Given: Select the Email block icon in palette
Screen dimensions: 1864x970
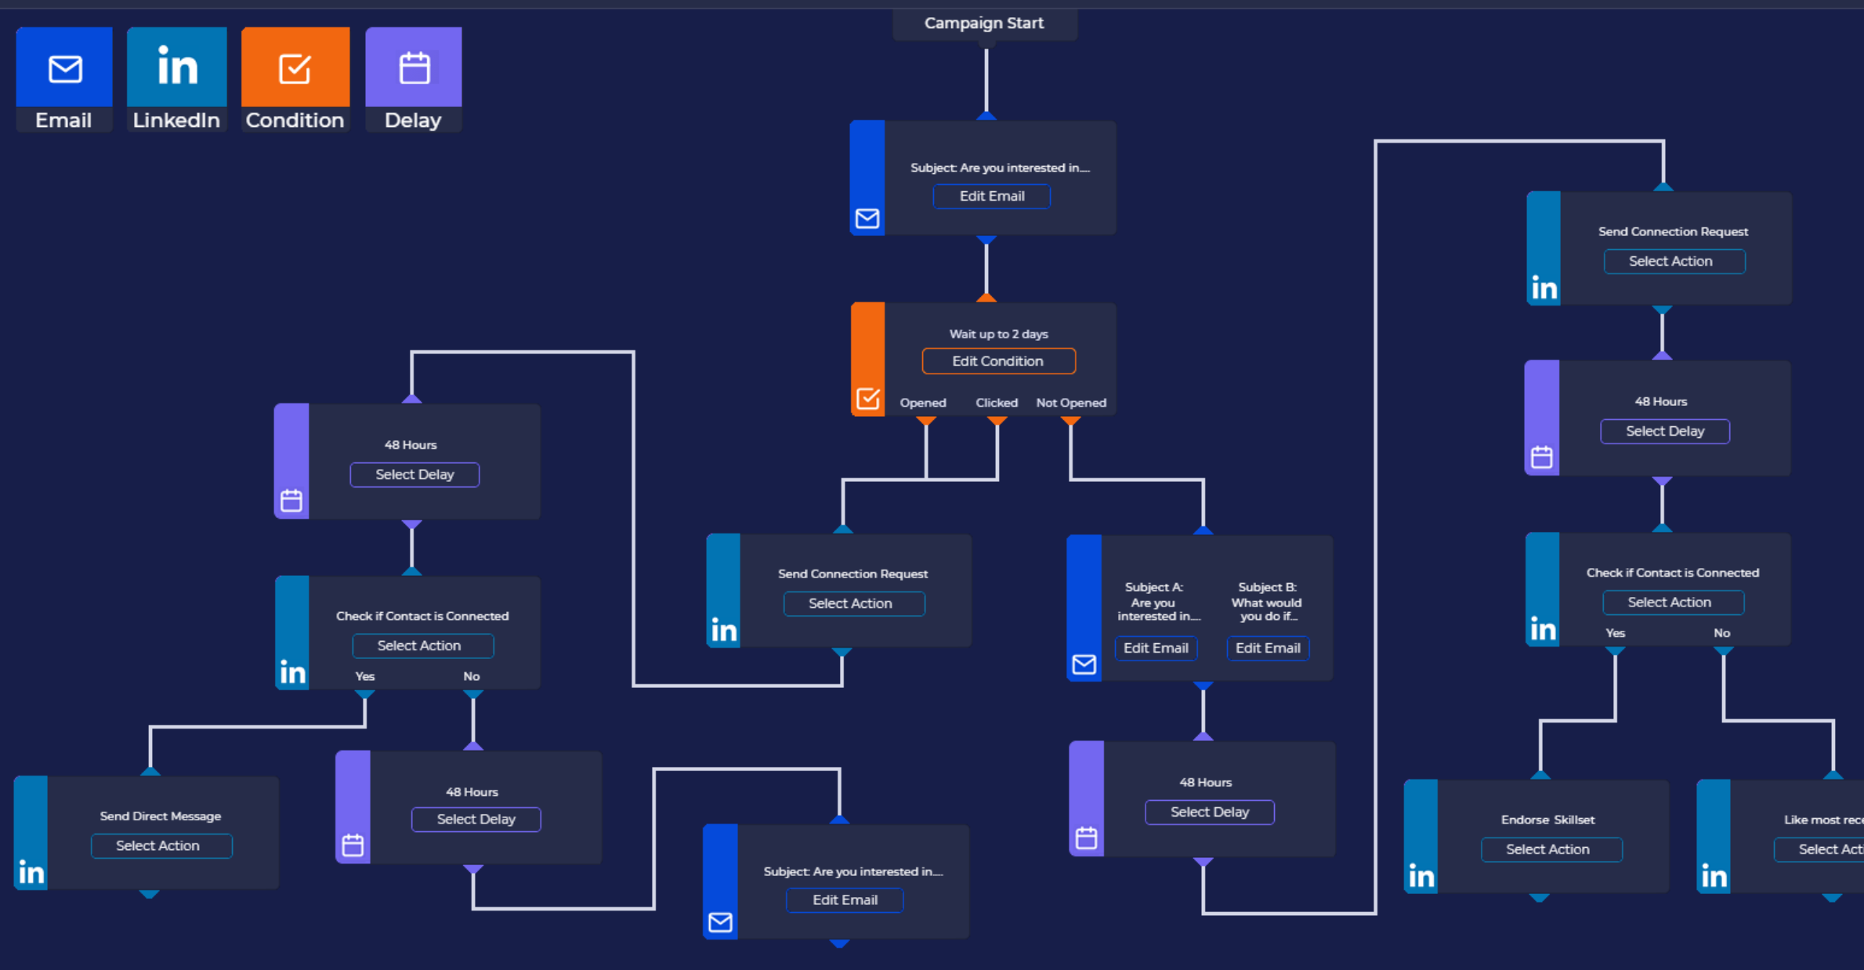Looking at the screenshot, I should coord(64,69).
